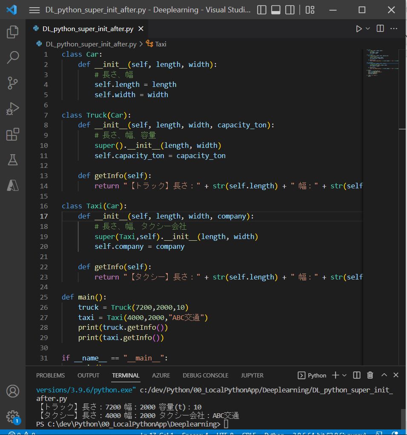Click the Taxi breadcrumb symbol

(x=161, y=44)
